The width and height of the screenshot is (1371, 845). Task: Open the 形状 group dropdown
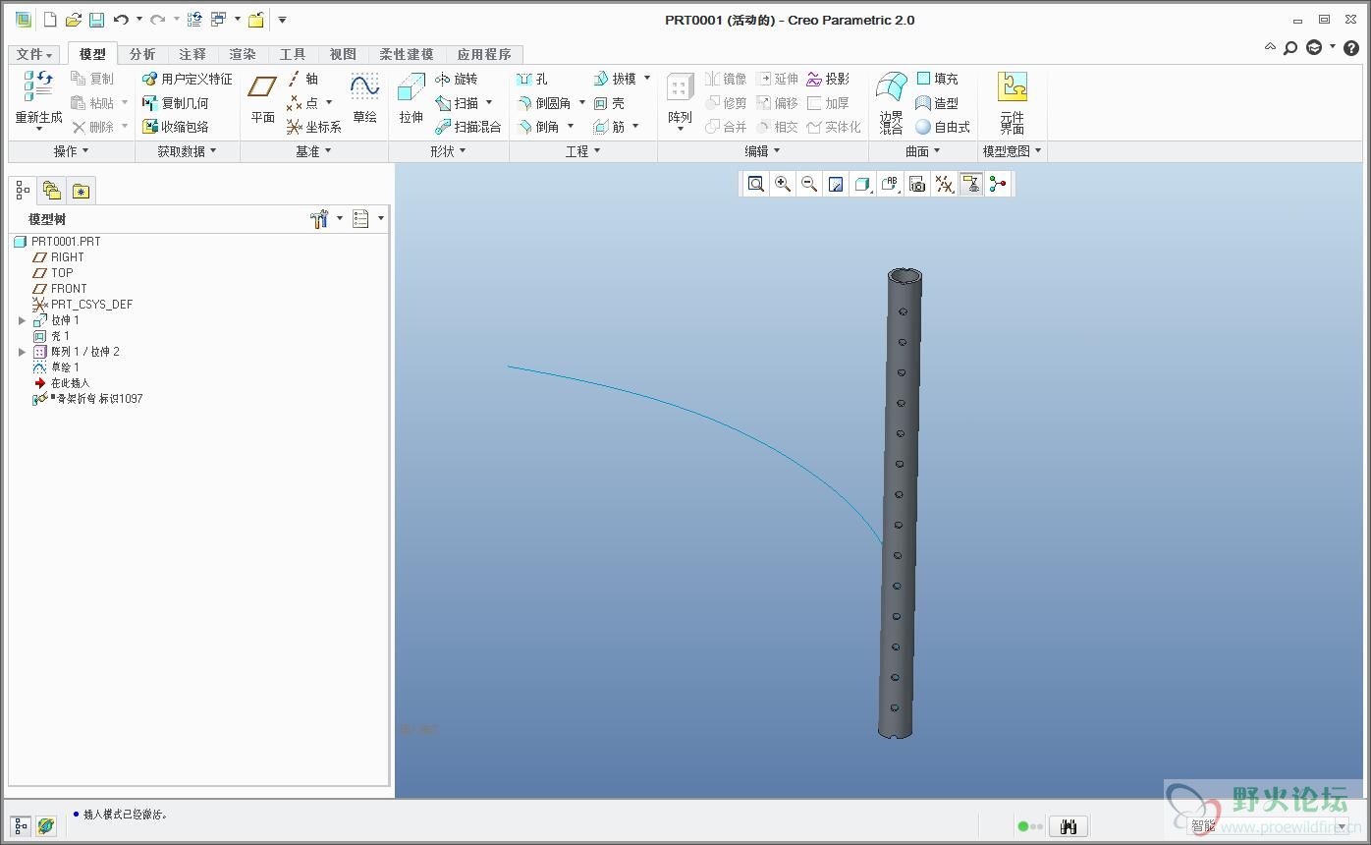tap(449, 151)
